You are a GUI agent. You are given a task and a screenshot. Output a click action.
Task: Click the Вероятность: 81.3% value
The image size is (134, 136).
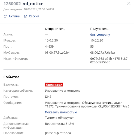[x=59, y=124]
